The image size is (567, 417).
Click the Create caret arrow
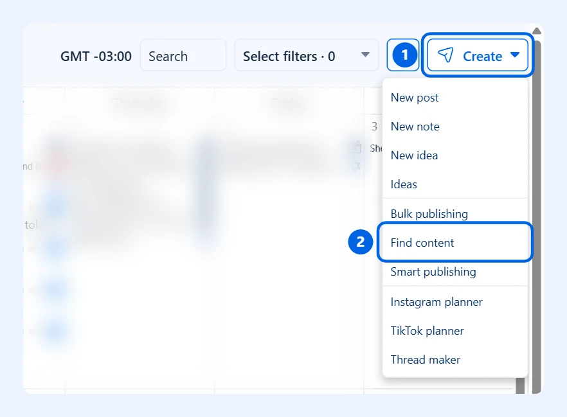(x=514, y=55)
